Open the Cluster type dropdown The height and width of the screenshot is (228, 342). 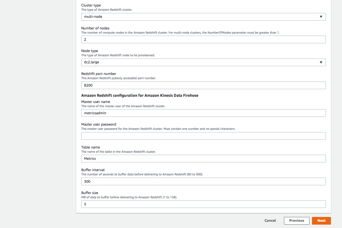point(203,17)
